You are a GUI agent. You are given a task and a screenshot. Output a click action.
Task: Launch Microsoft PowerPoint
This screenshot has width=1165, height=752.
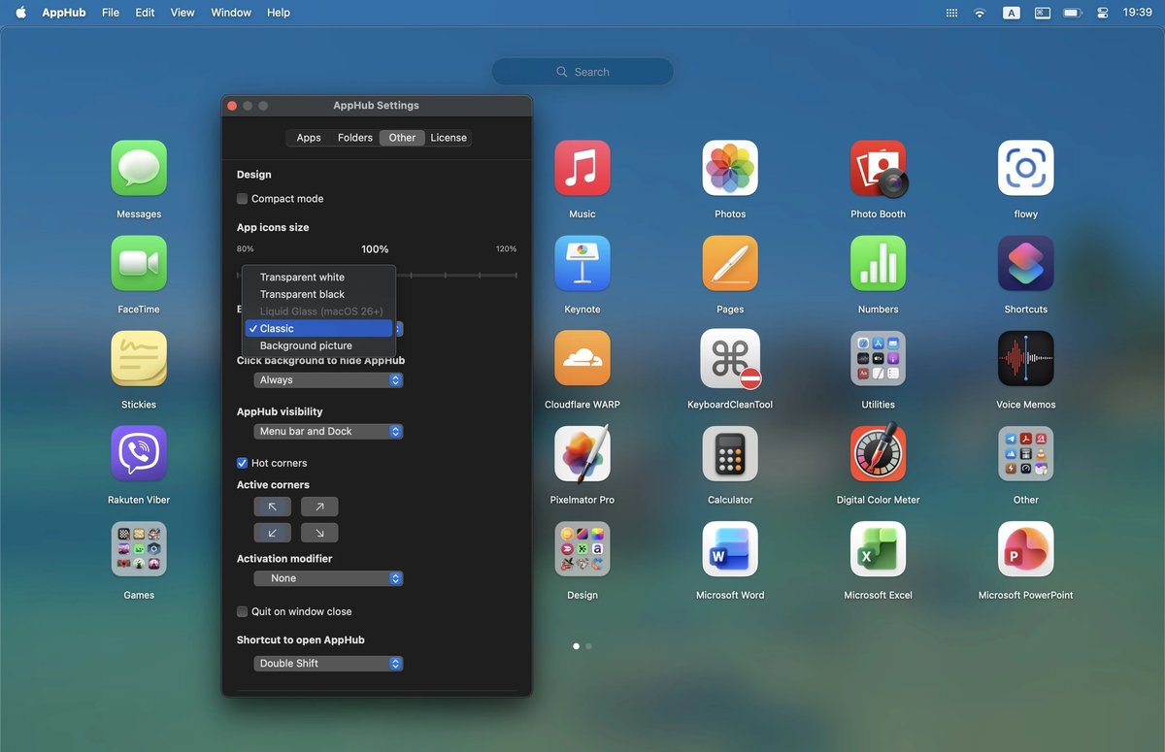(1025, 548)
